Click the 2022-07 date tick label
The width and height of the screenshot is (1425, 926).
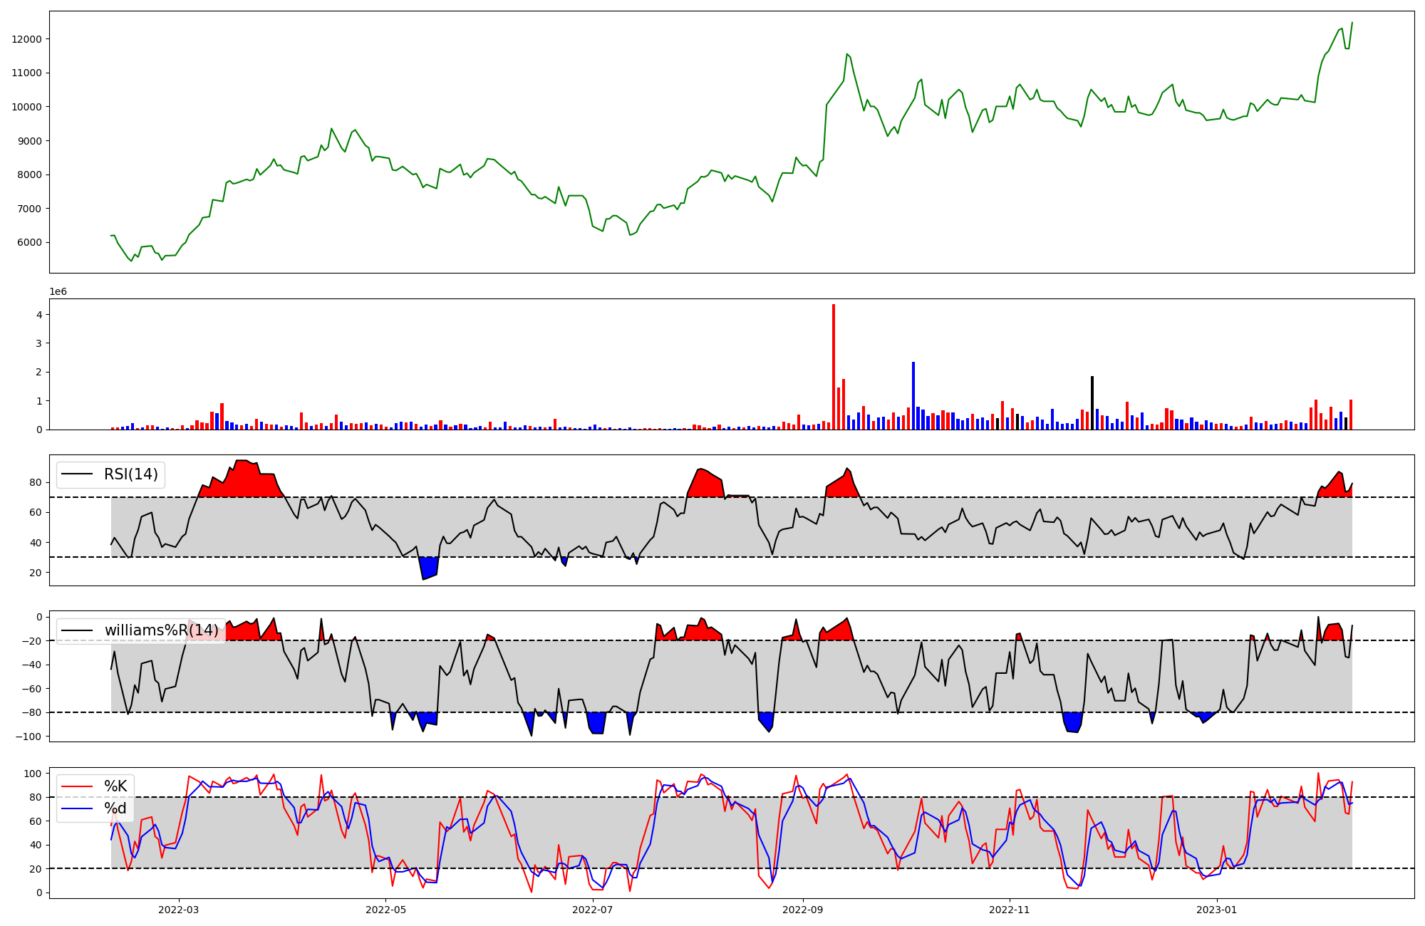[592, 910]
